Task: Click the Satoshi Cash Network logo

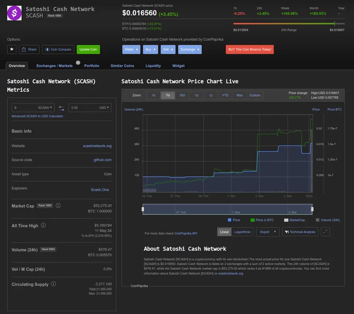Action: tap(15, 13)
